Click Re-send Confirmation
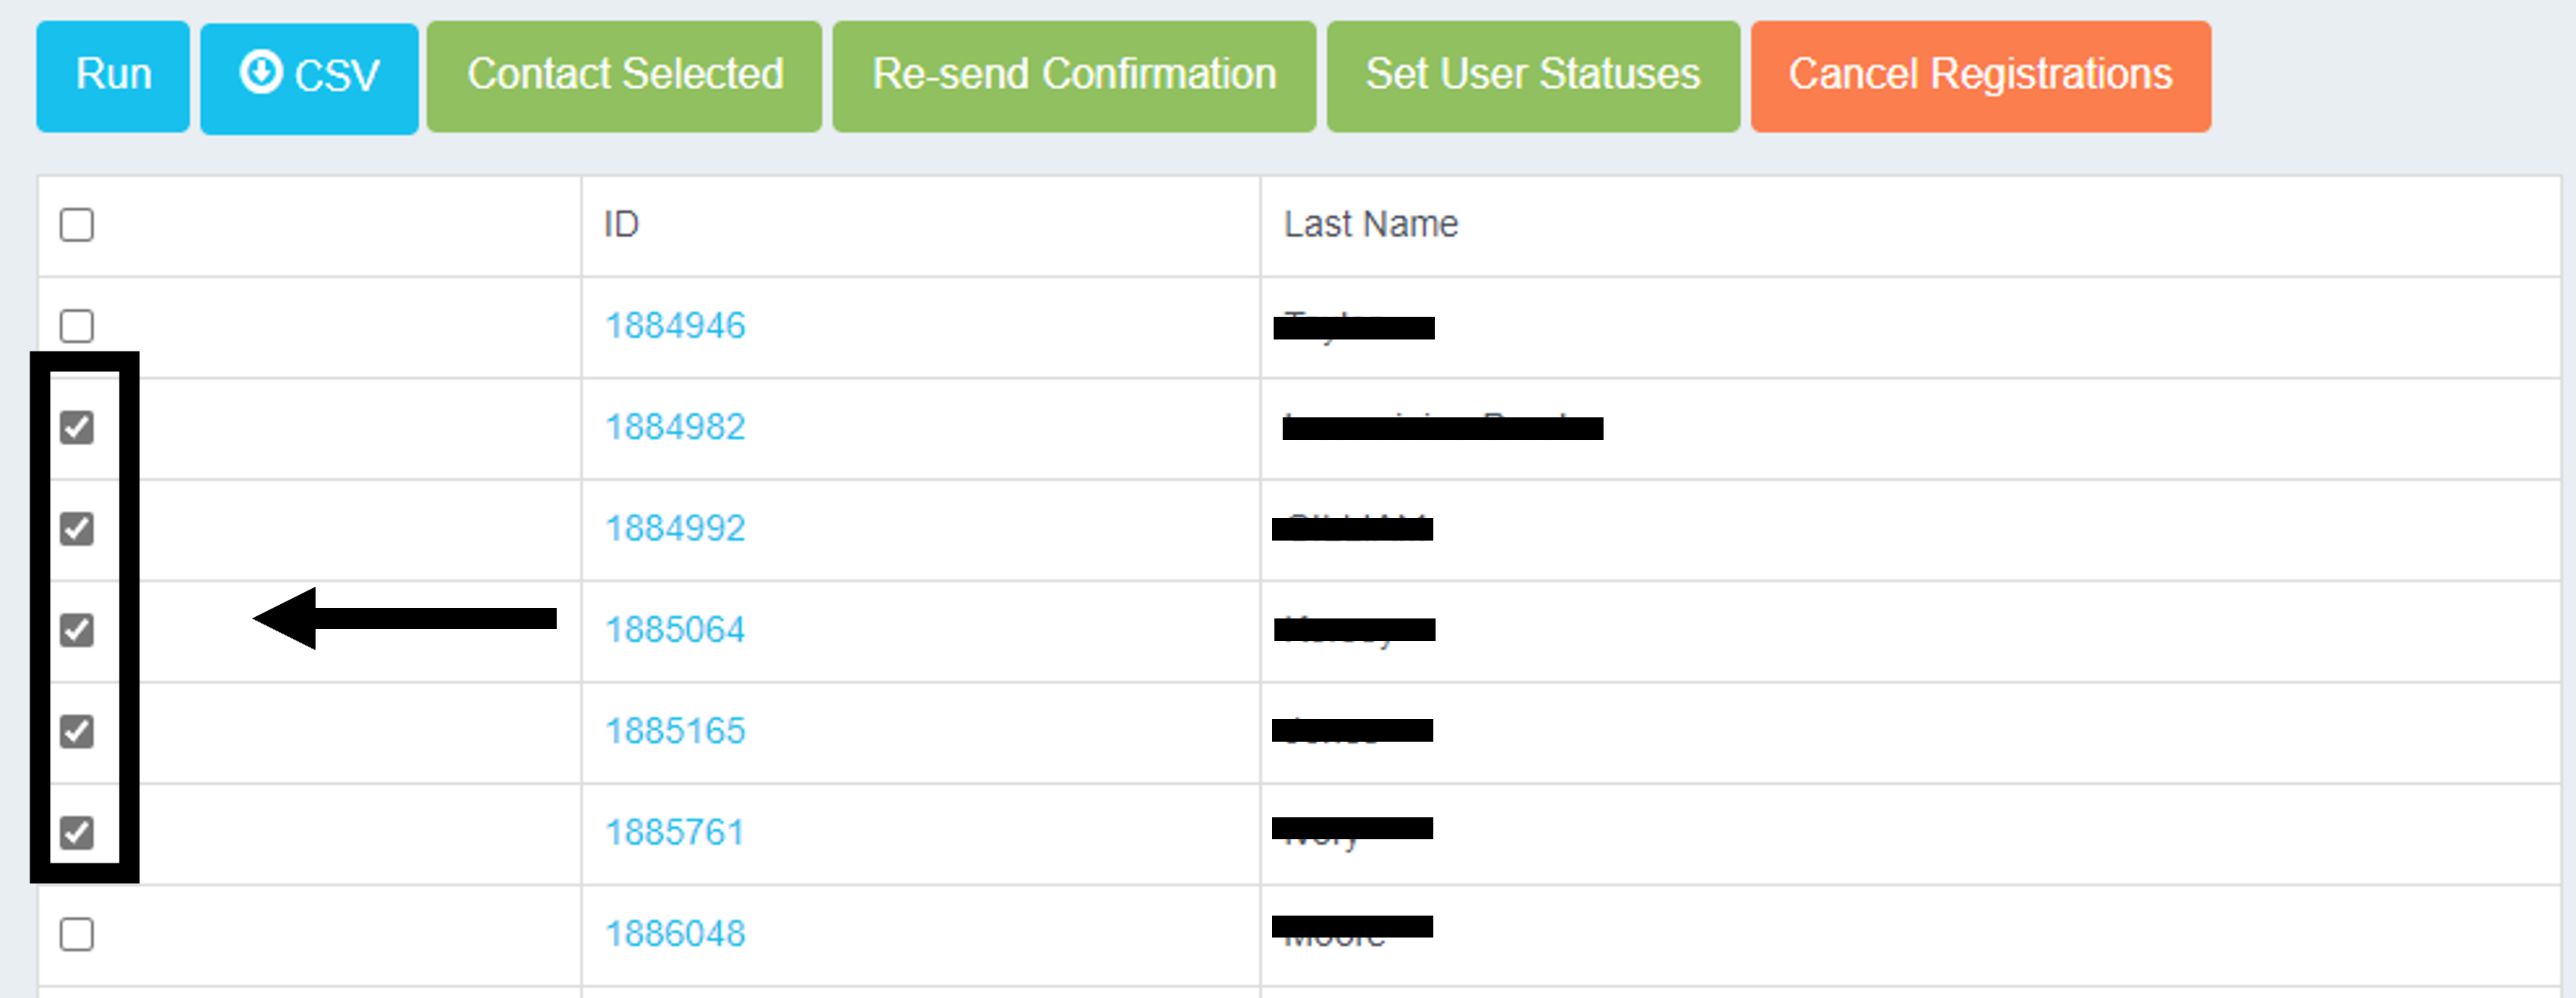Viewport: 2576px width, 998px height. [x=1072, y=74]
